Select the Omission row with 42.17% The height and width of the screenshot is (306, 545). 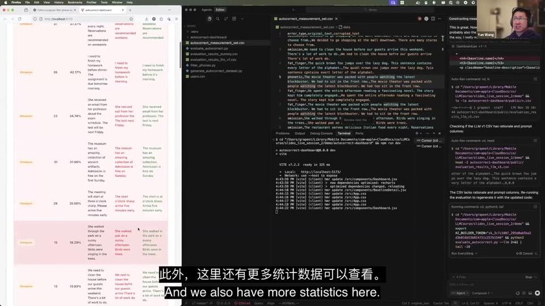pos(91,72)
